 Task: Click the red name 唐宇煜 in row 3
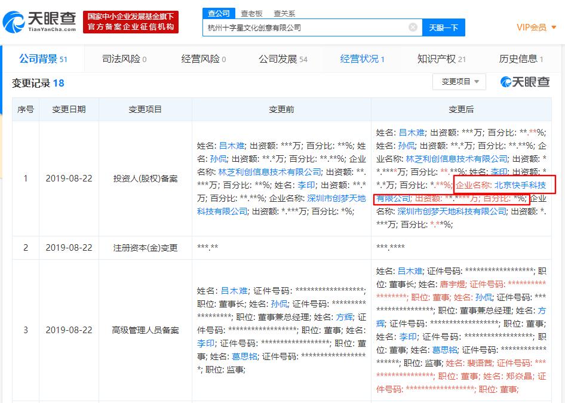pyautogui.click(x=453, y=284)
